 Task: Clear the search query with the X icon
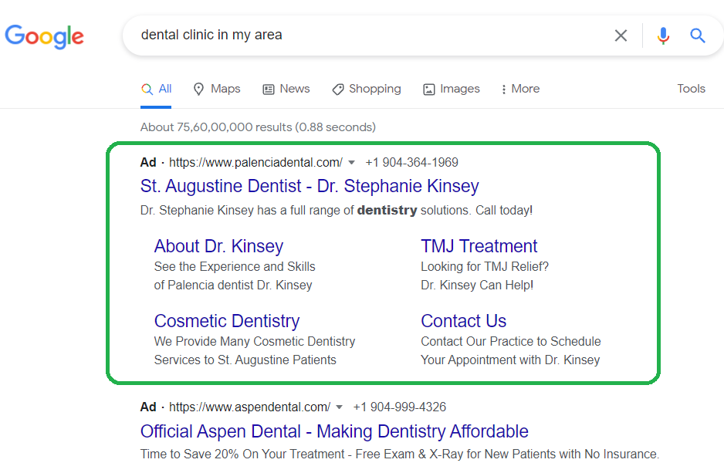pyautogui.click(x=621, y=35)
